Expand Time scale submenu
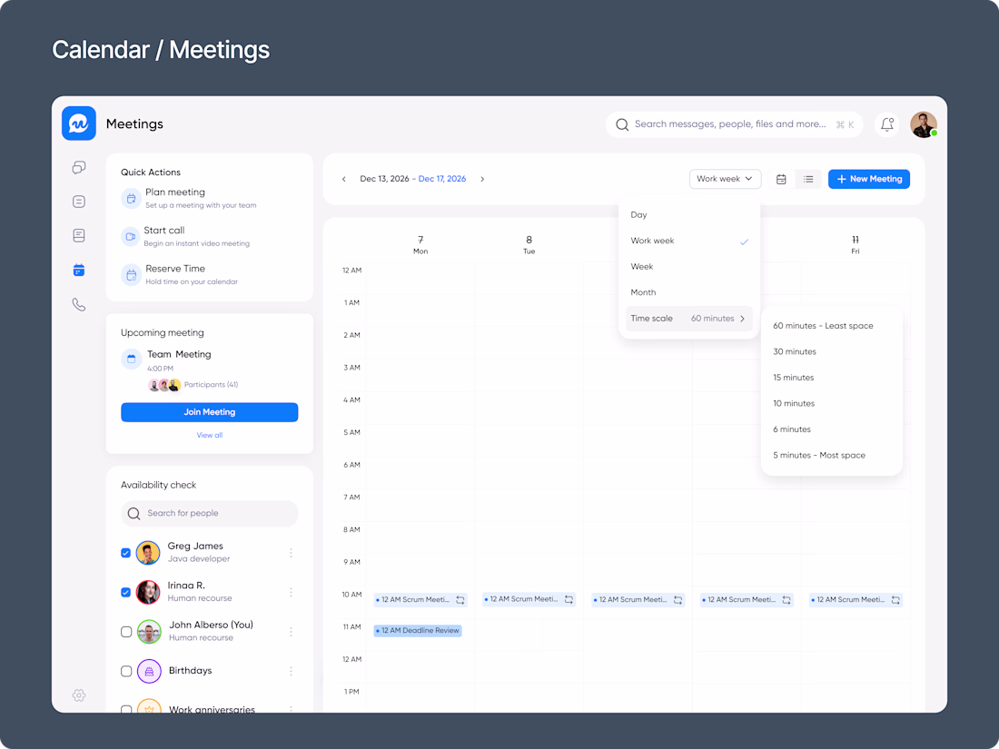Viewport: 999px width, 749px height. (x=688, y=319)
